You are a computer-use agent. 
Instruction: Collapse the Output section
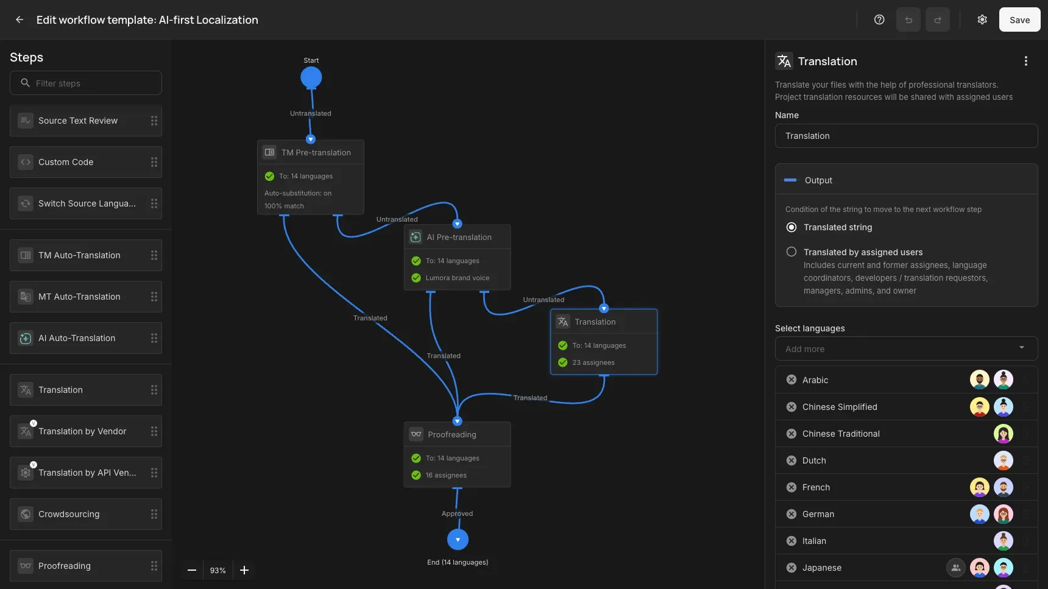906,180
